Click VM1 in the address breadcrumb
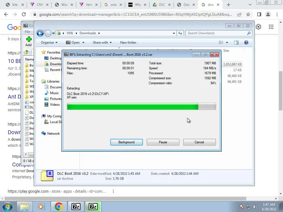The height and width of the screenshot is (212, 283). point(70,33)
